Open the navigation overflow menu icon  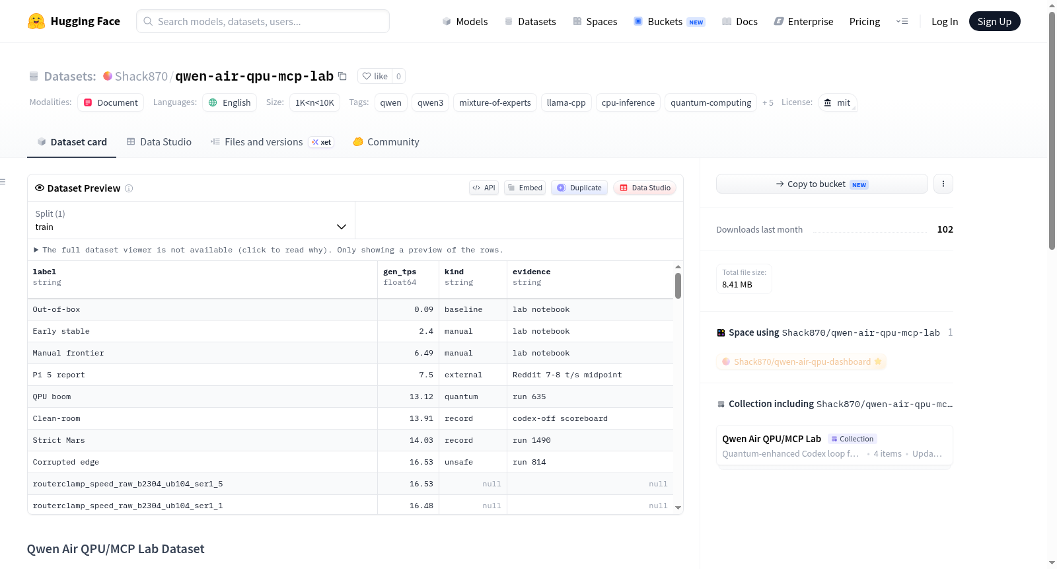tap(902, 21)
